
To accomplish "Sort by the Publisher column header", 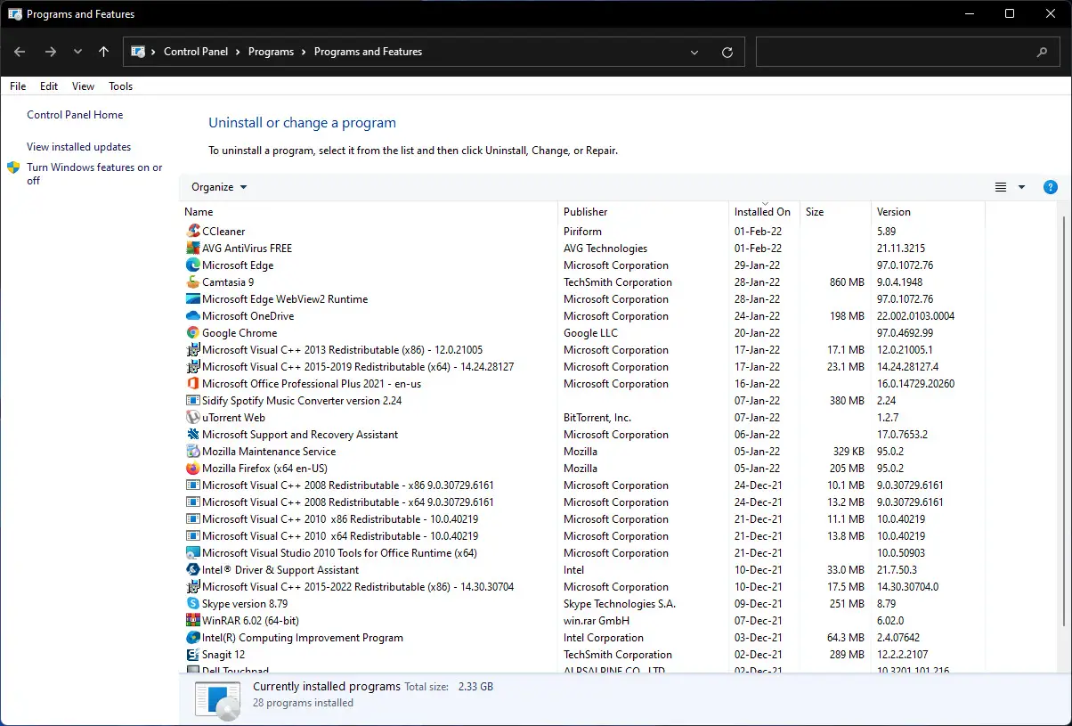I will [x=643, y=212].
